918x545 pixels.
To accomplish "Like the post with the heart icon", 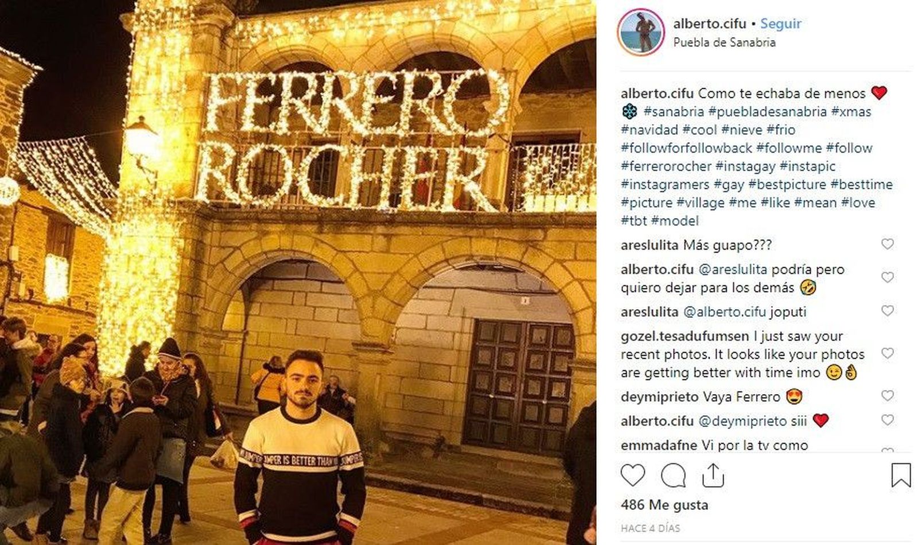I will (x=633, y=476).
